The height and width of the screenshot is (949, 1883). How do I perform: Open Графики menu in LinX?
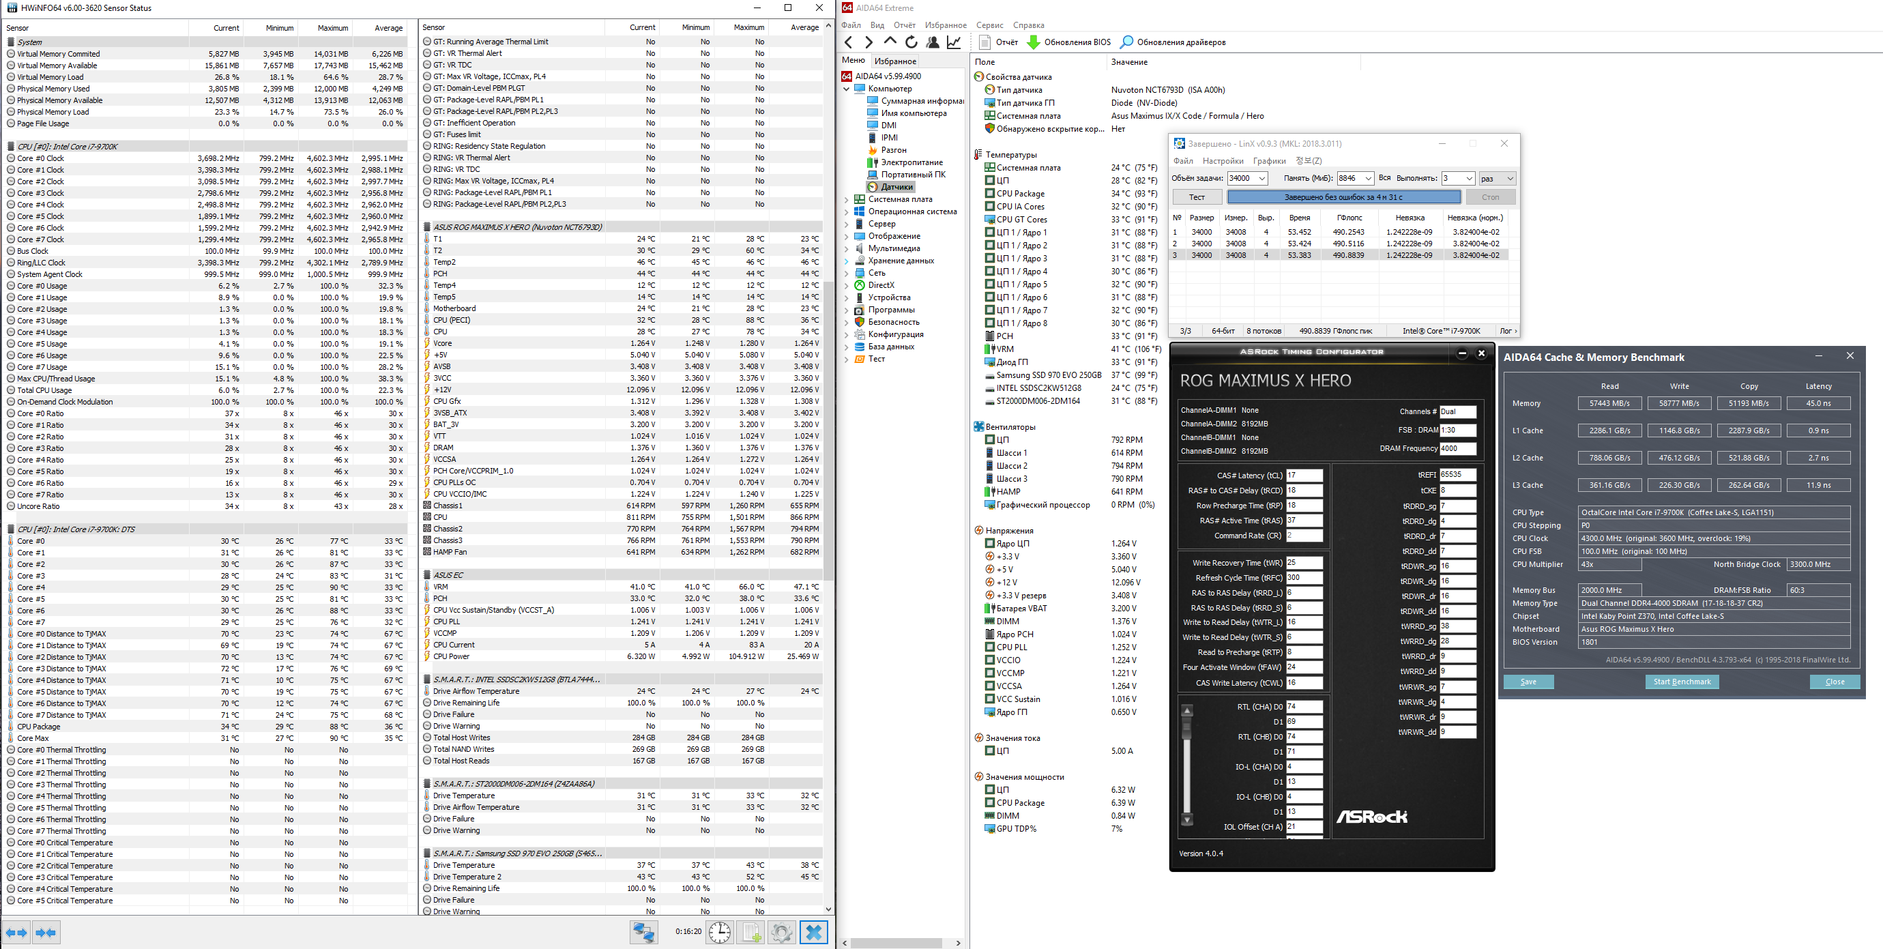tap(1269, 161)
